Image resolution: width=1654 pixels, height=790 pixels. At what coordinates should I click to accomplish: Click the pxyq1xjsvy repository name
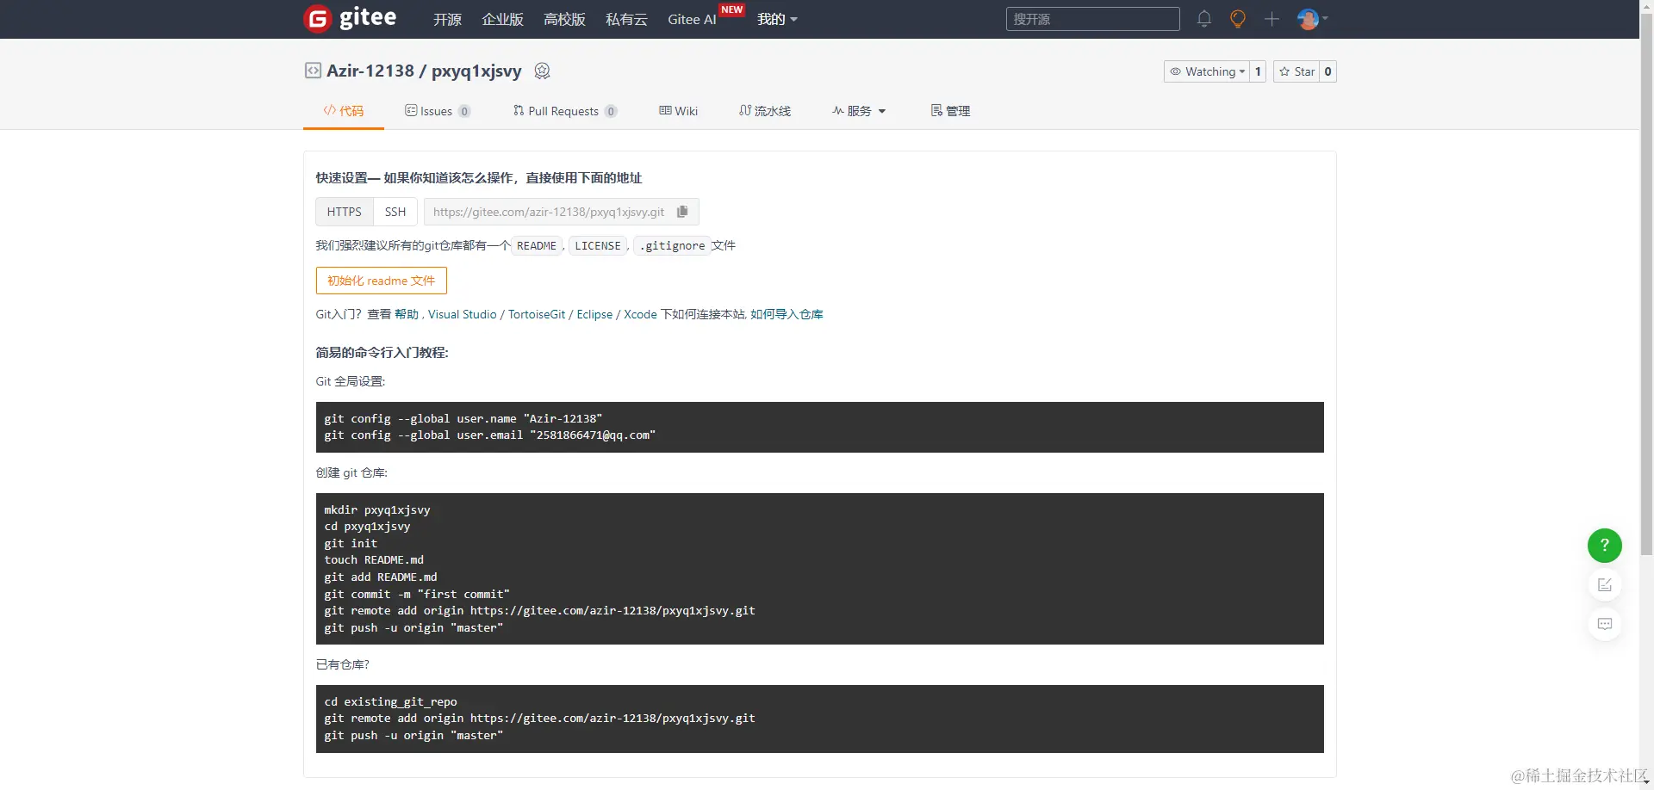(x=476, y=71)
